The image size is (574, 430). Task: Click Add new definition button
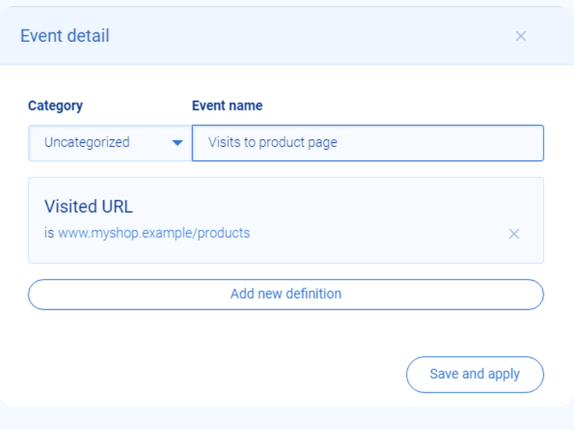coord(286,294)
